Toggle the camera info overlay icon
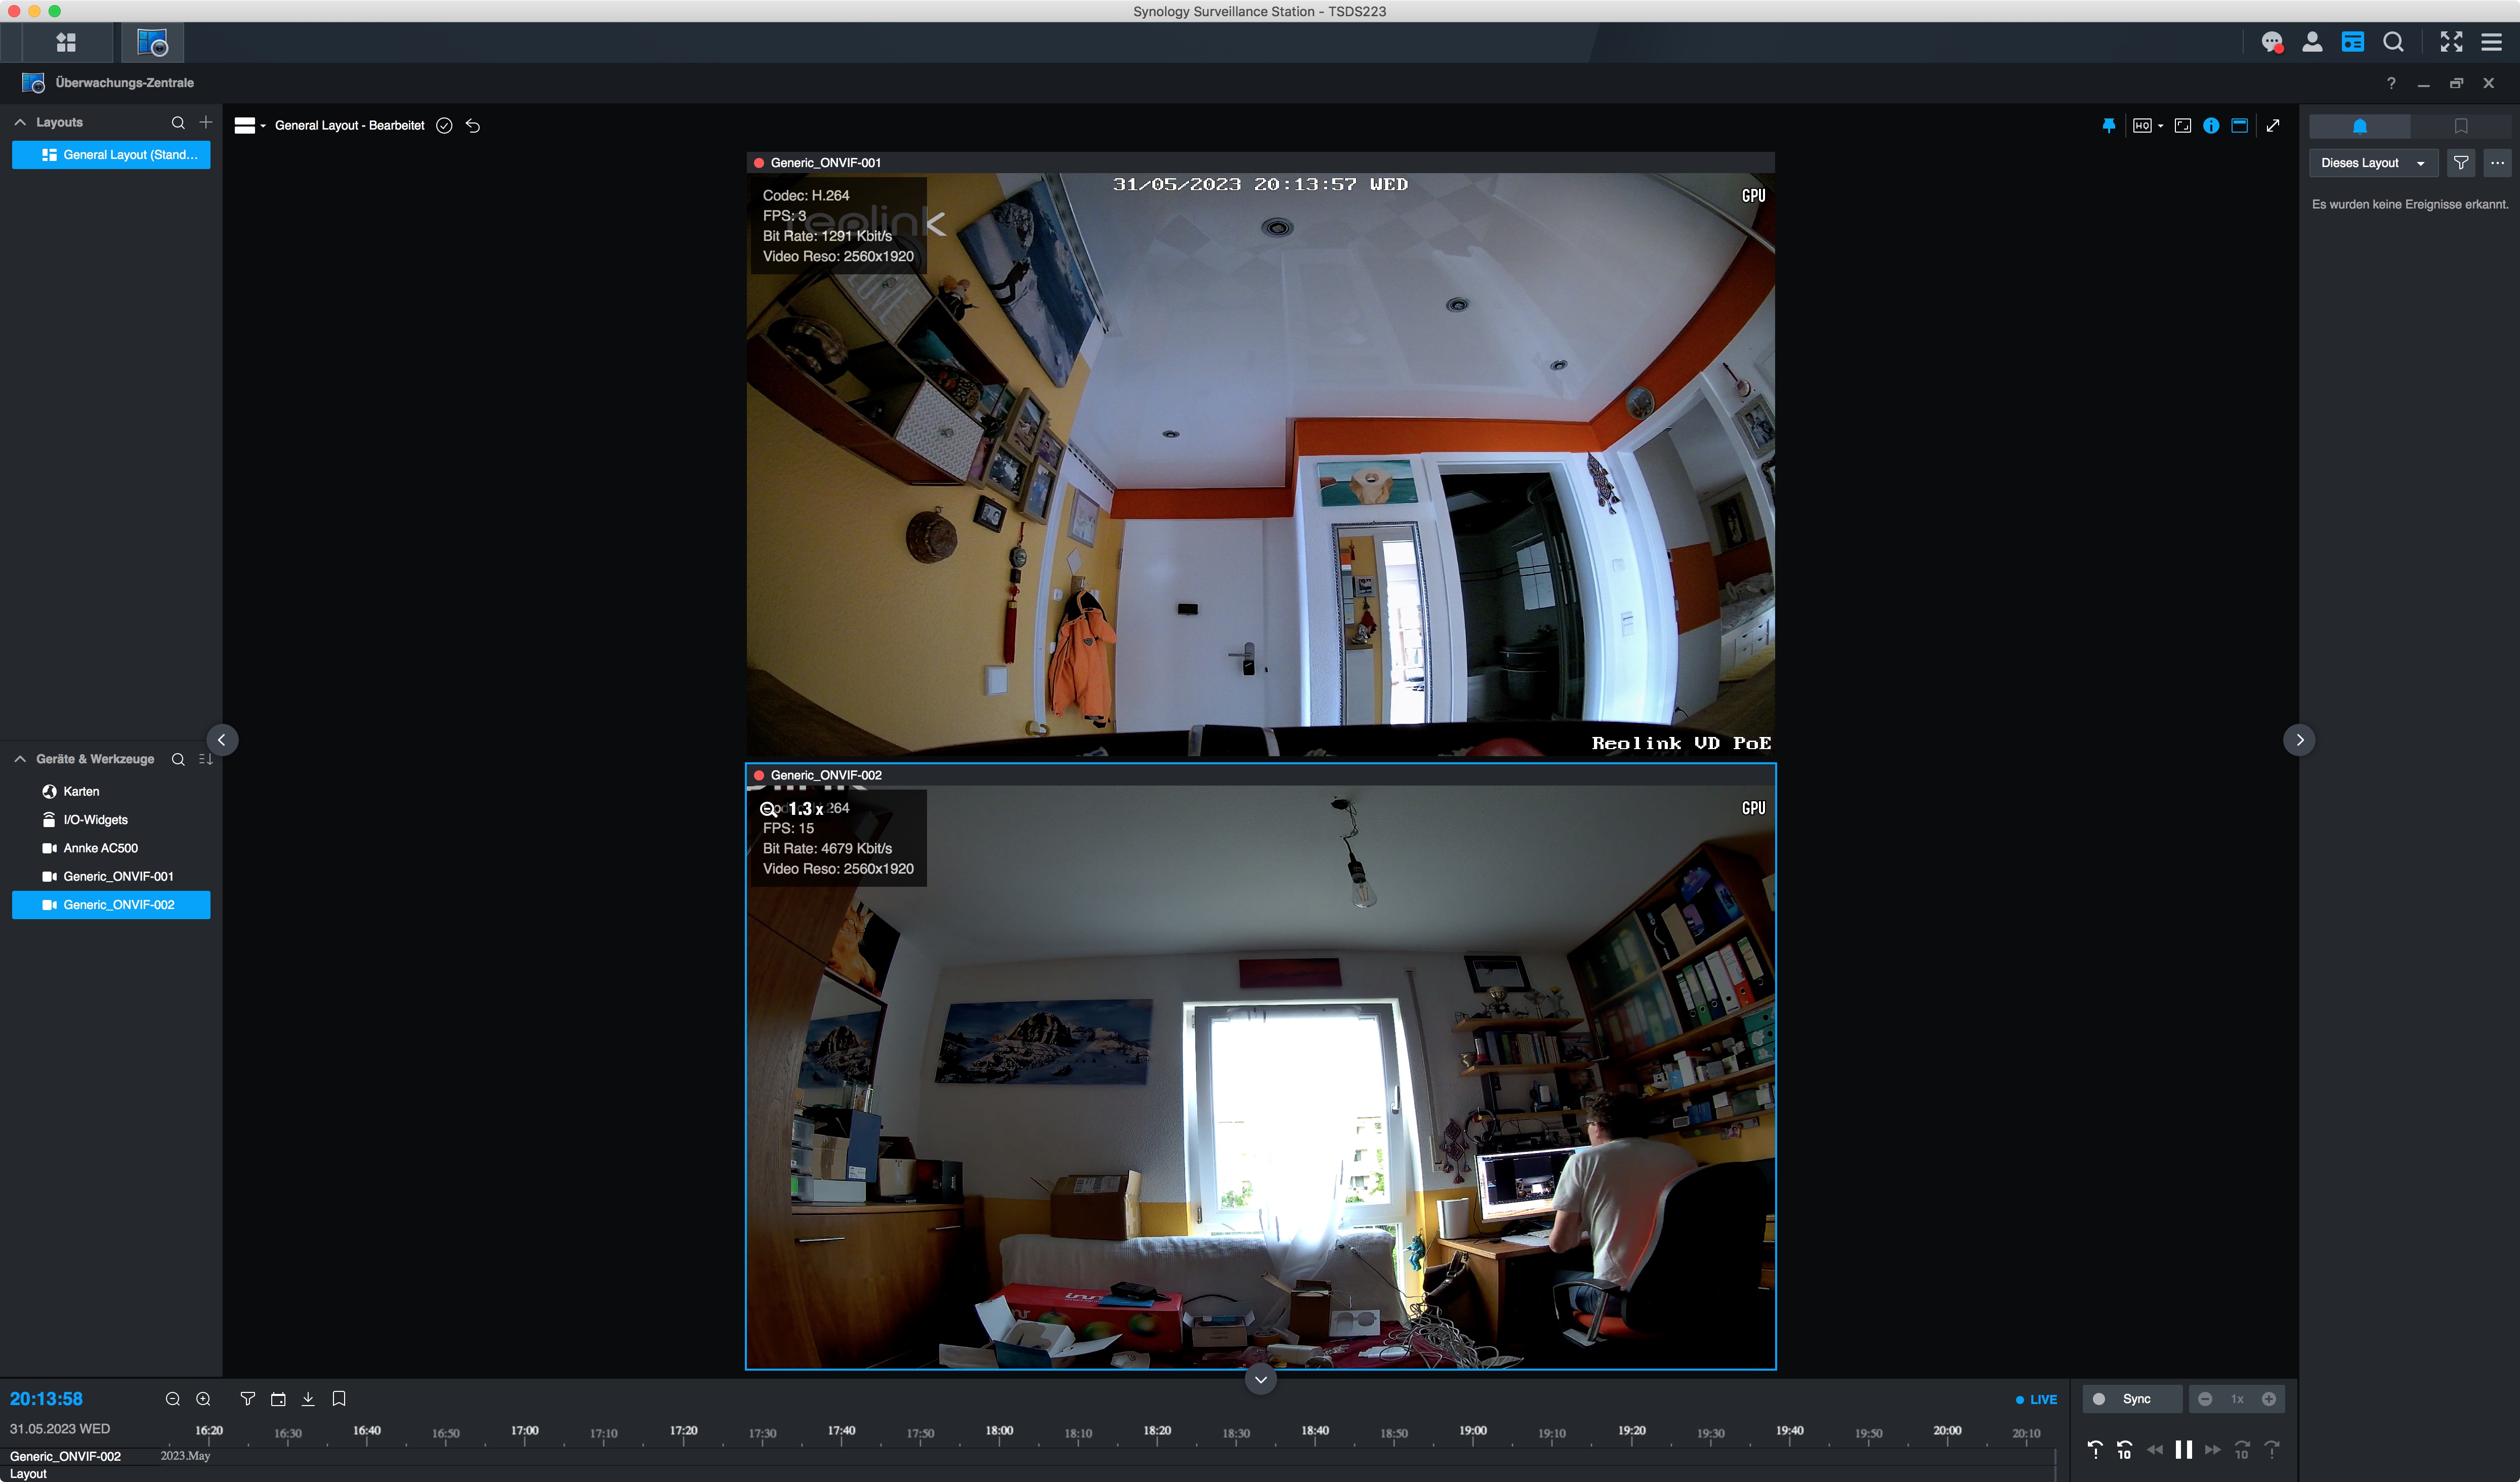Screen dimensions: 2520x1482 click(2211, 125)
